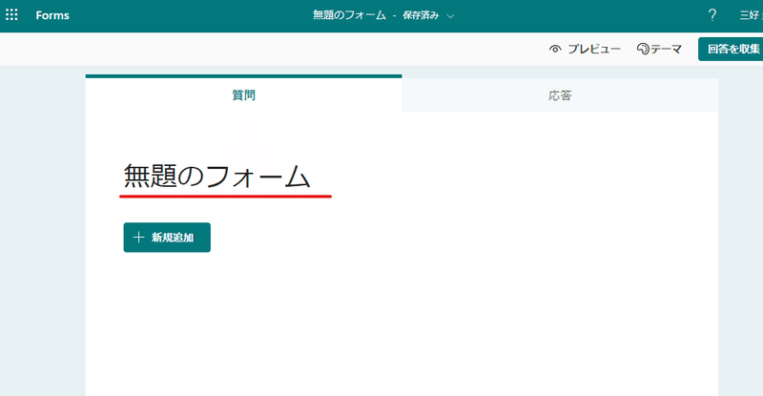
Task: Open the 三好 account menu
Action: point(751,15)
